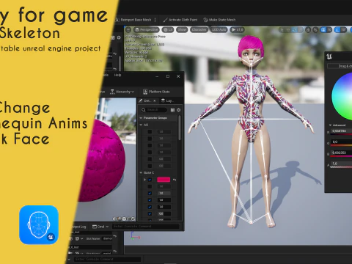This screenshot has height=264, width=352.
Task: Enable the second checkbox under AO group
Action: click(x=150, y=139)
